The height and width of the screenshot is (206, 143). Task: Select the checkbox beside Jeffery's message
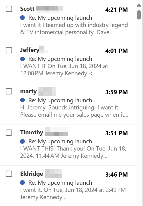click(x=9, y=50)
